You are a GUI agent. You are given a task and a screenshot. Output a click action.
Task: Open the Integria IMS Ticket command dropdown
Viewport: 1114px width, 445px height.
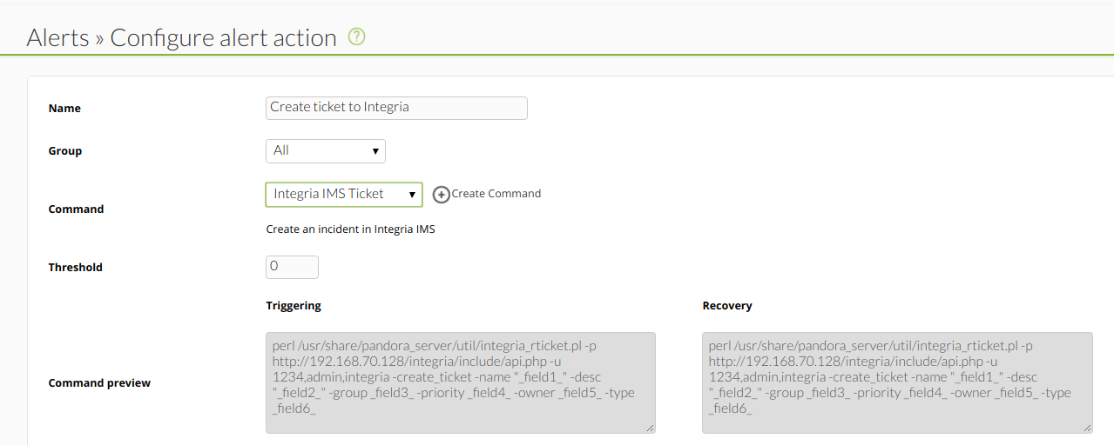(x=344, y=195)
